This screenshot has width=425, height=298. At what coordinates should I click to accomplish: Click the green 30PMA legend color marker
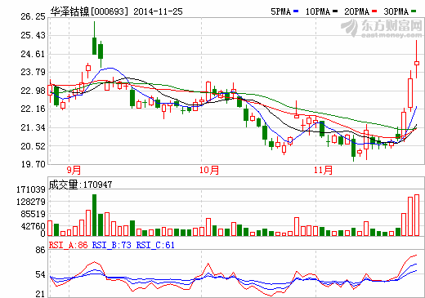coord(414,11)
